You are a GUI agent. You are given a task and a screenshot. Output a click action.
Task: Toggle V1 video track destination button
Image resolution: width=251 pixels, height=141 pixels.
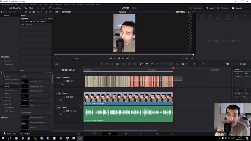click(x=58, y=93)
